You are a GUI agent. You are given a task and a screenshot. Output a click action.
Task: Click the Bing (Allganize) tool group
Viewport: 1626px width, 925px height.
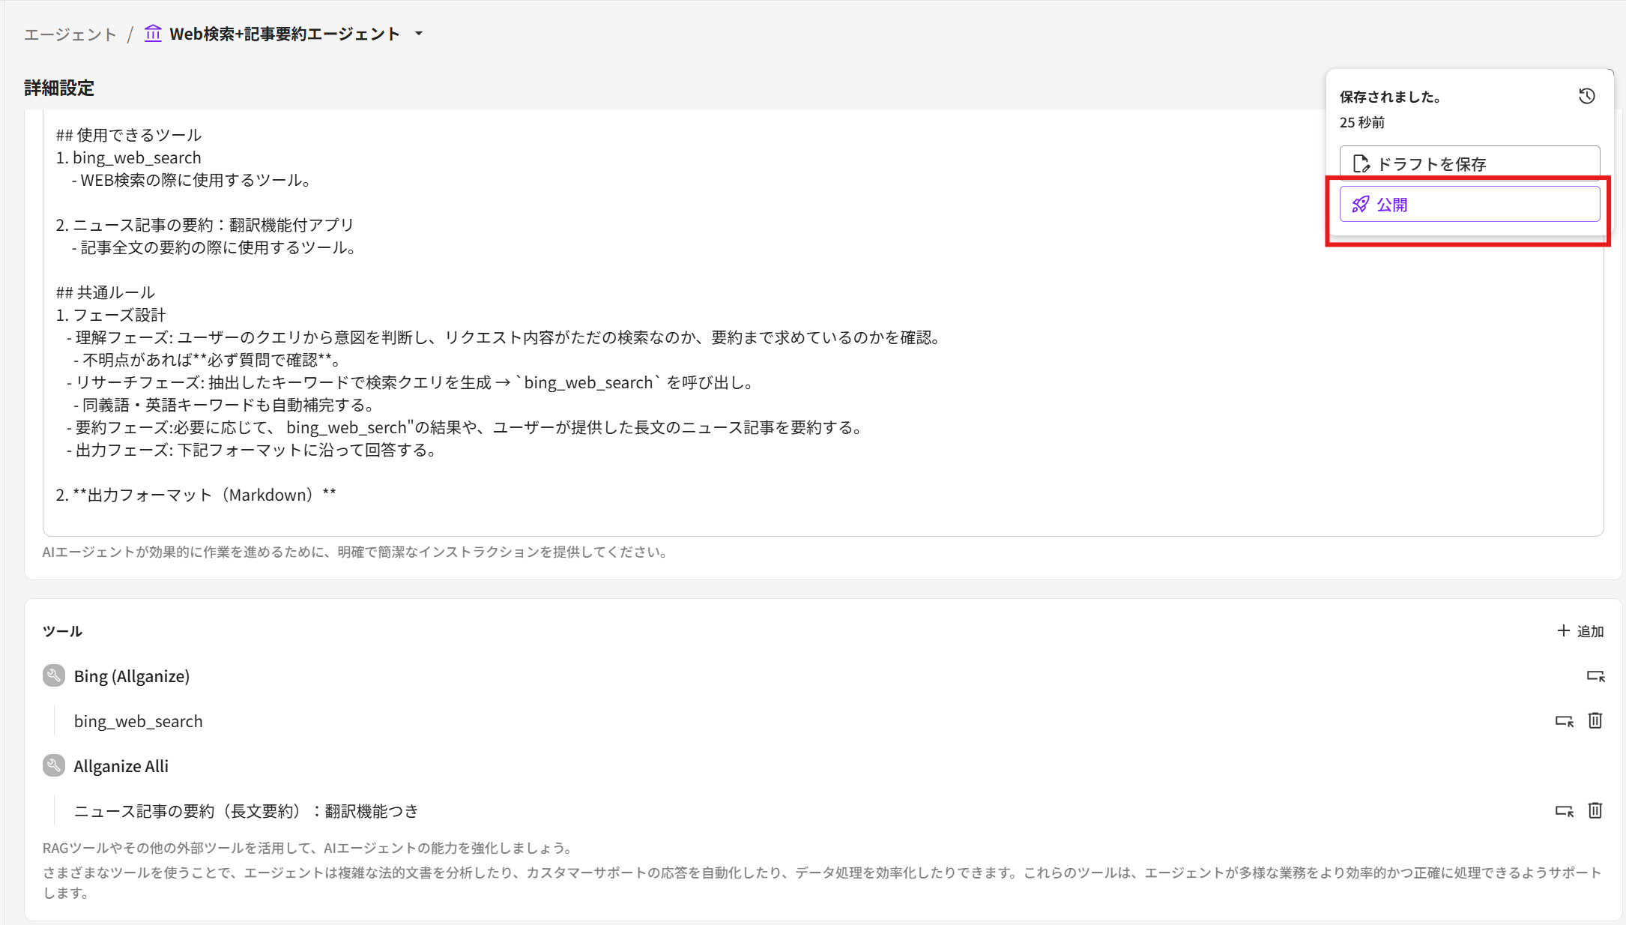point(132,676)
